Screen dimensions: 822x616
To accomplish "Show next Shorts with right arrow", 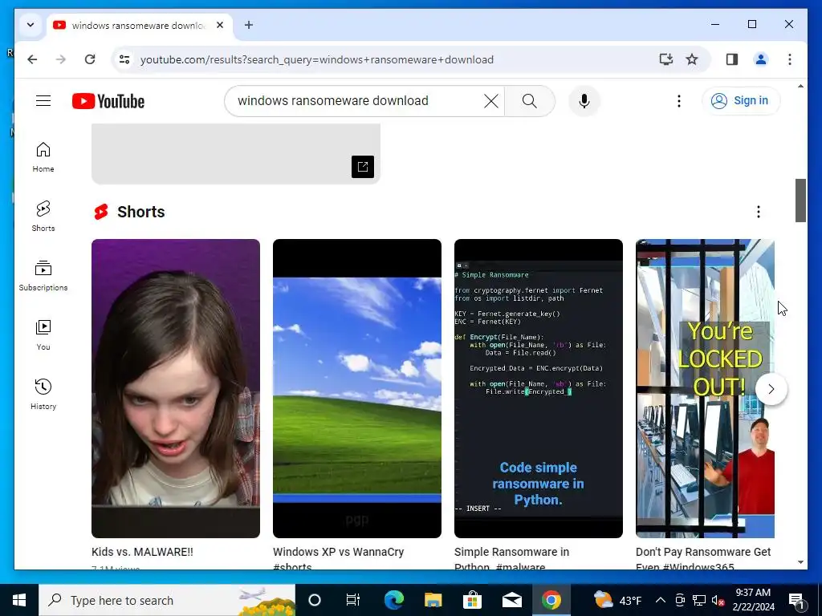I will [x=771, y=389].
